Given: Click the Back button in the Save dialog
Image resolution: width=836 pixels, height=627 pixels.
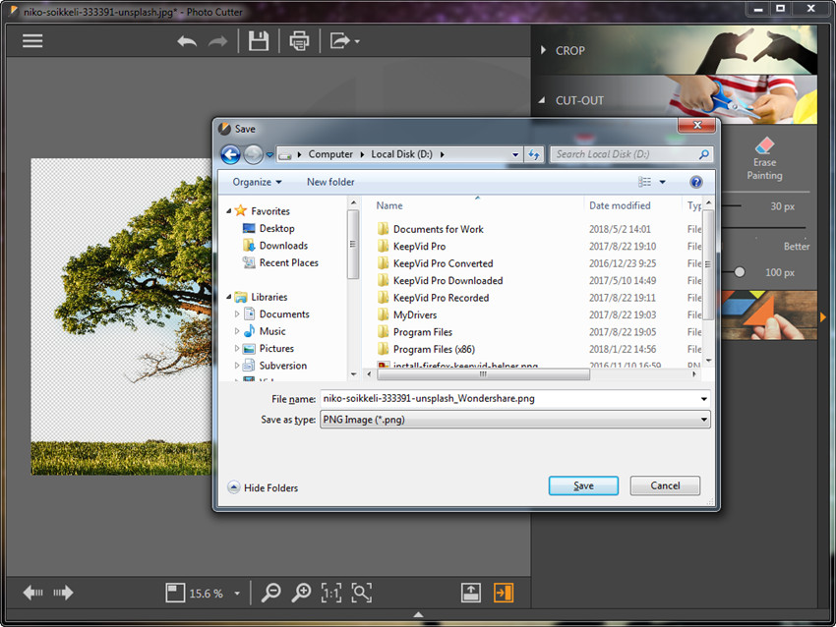Looking at the screenshot, I should pos(230,154).
